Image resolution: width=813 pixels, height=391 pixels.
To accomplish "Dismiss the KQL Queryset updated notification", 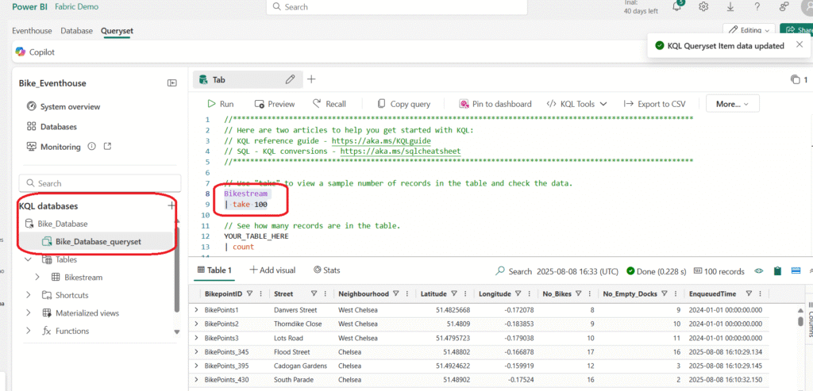I will pos(799,44).
